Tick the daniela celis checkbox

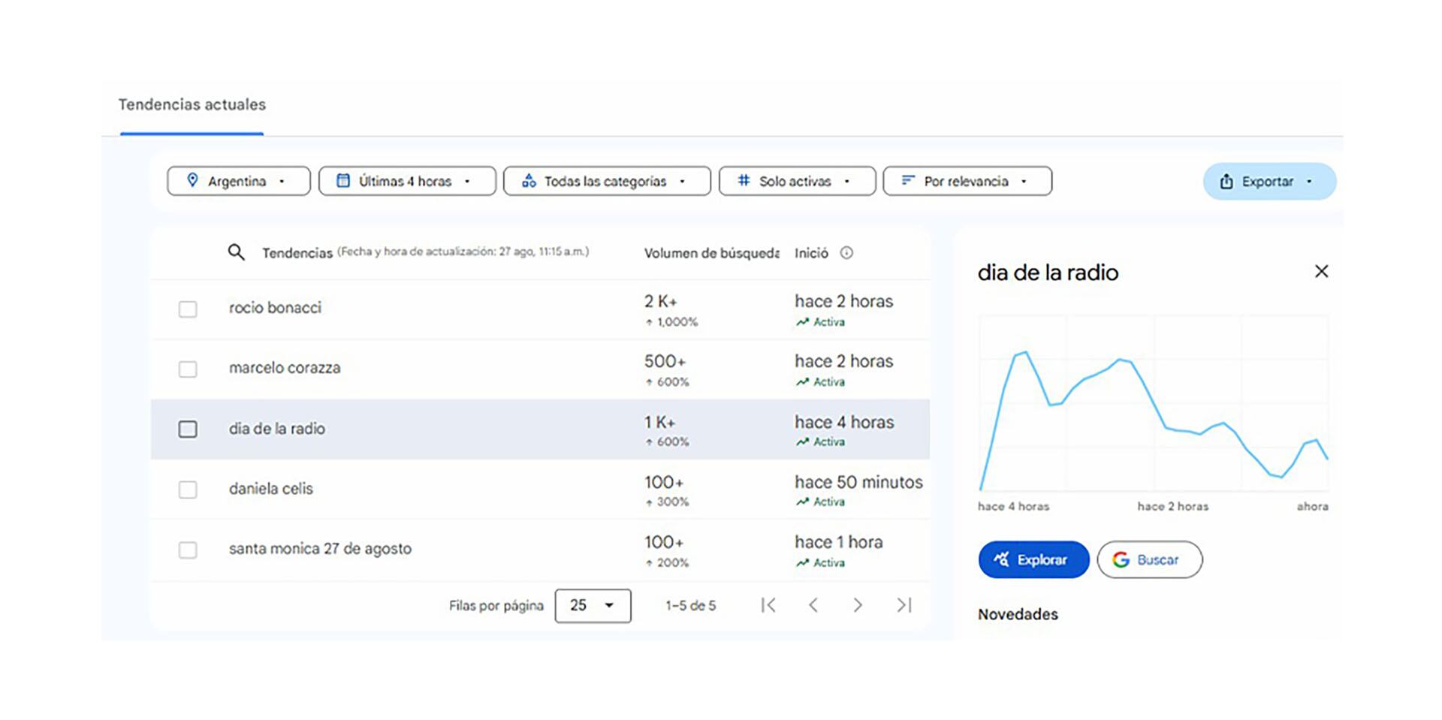click(188, 490)
